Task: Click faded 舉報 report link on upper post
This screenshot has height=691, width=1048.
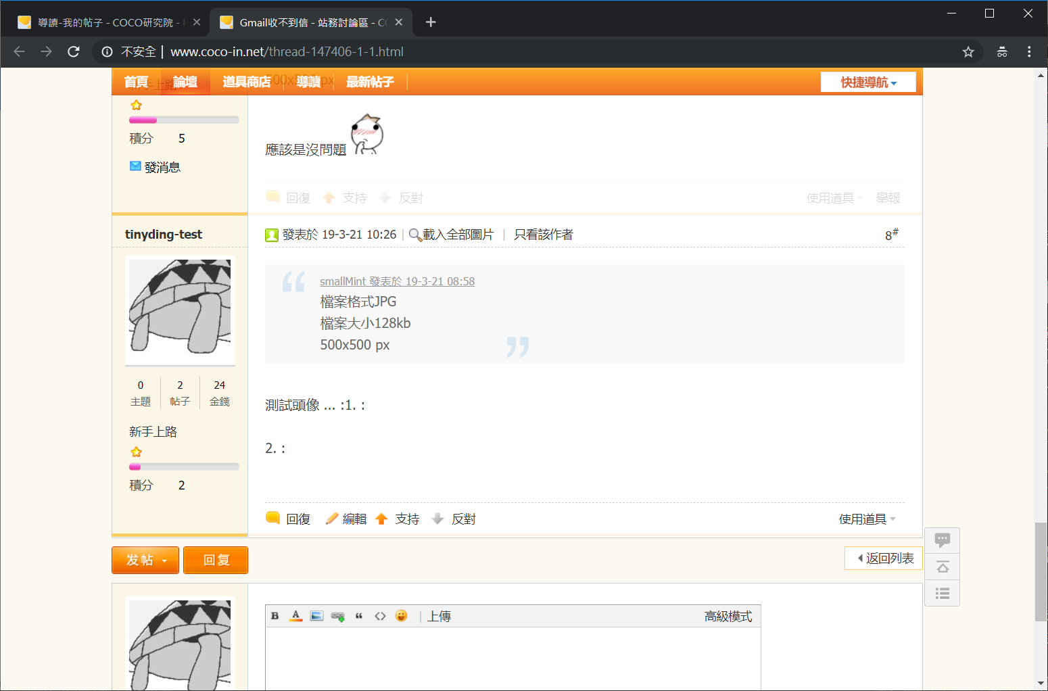Action: click(888, 197)
